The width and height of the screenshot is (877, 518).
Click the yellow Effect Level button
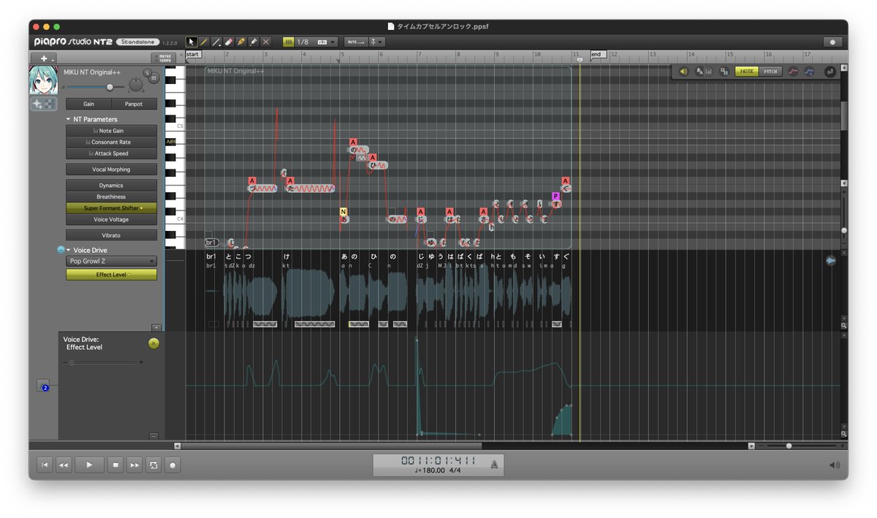(x=111, y=275)
